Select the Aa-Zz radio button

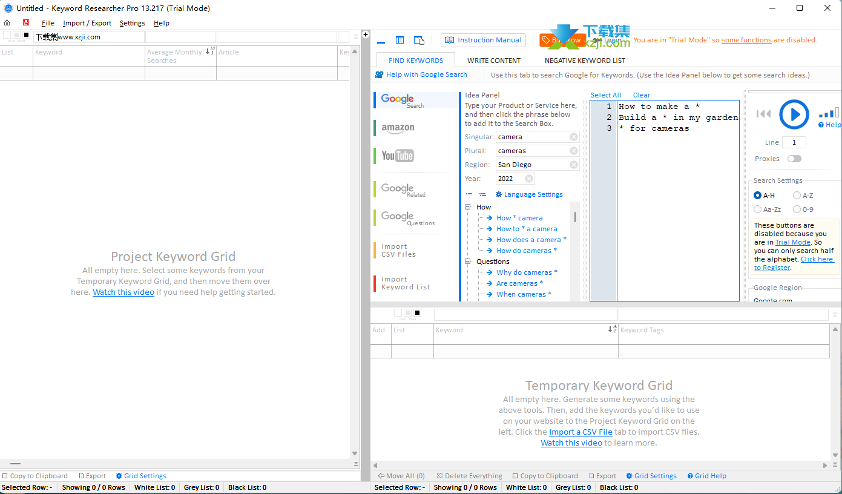coord(758,209)
